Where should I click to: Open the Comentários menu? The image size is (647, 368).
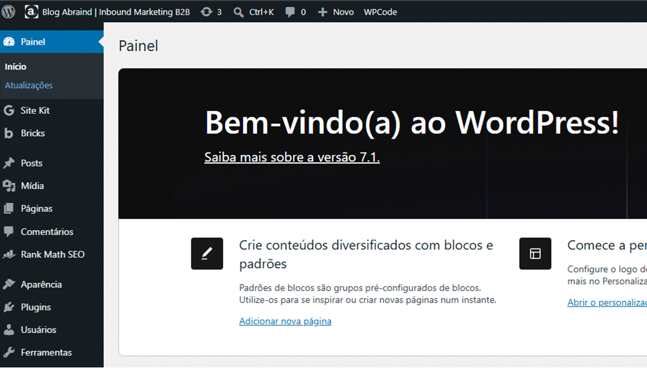52,232
